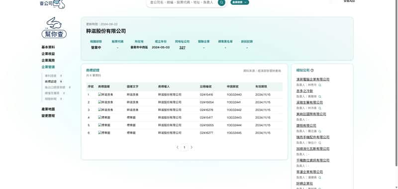This screenshot has height=189, width=398.
Task: Click the magnifier next to first similar company's owner
Action: coord(320,85)
